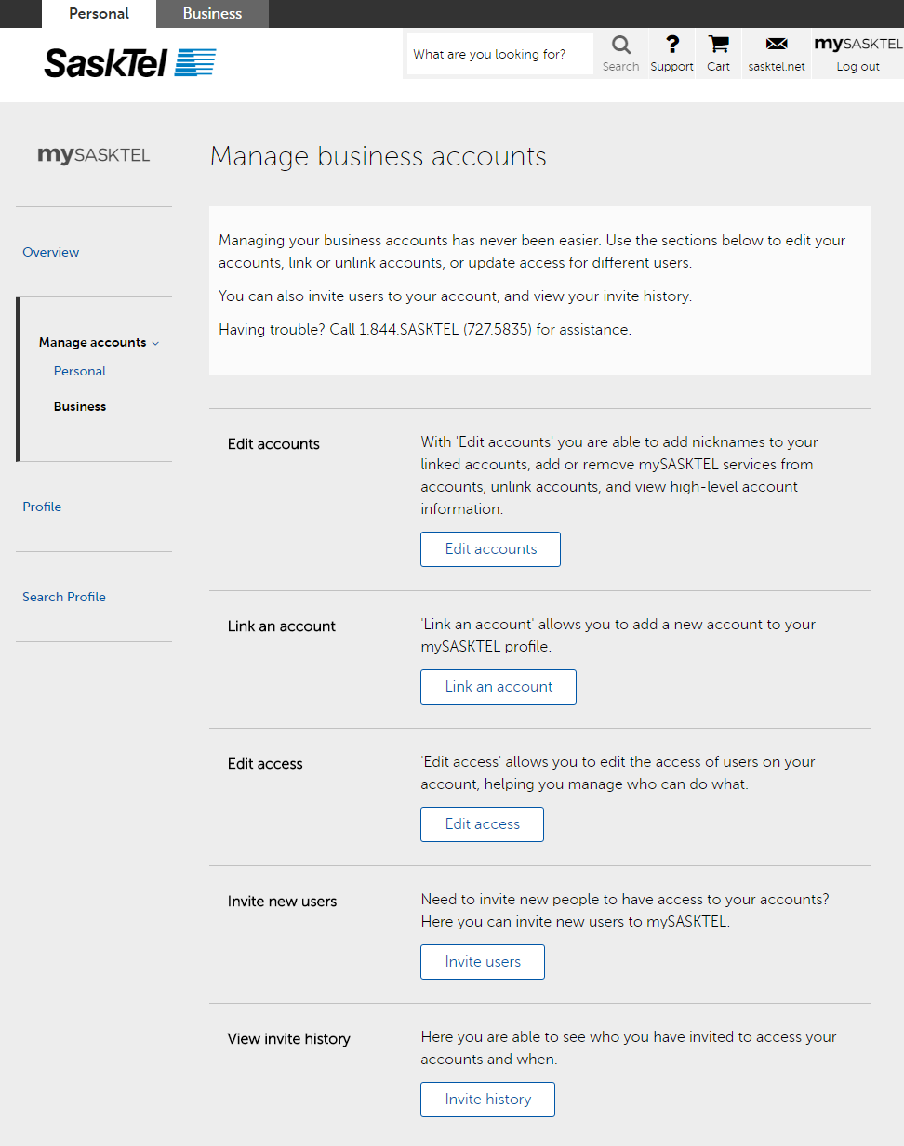Click the Edit accounts button
Image resolution: width=904 pixels, height=1146 pixels.
click(490, 549)
